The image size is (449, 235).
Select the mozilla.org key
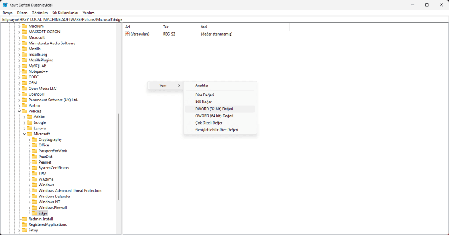tap(38, 54)
